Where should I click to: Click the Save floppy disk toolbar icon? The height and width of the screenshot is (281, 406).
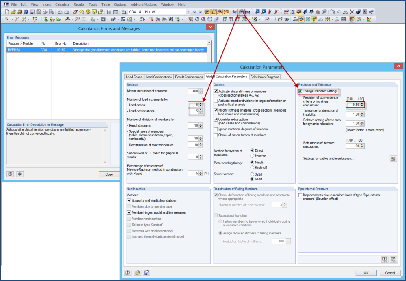(32, 12)
